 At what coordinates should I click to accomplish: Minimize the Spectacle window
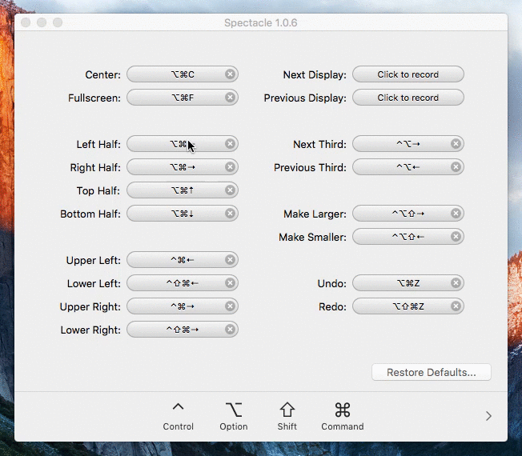42,22
